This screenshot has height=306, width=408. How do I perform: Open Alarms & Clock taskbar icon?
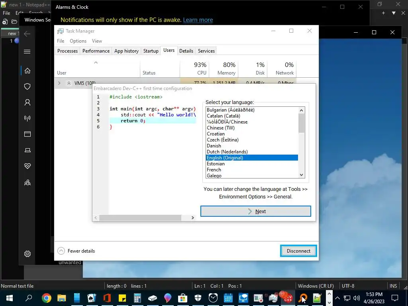click(213, 298)
